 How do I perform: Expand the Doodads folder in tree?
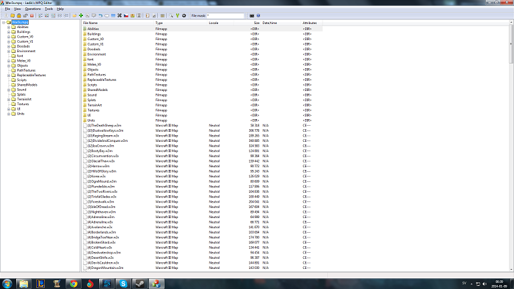click(9, 47)
